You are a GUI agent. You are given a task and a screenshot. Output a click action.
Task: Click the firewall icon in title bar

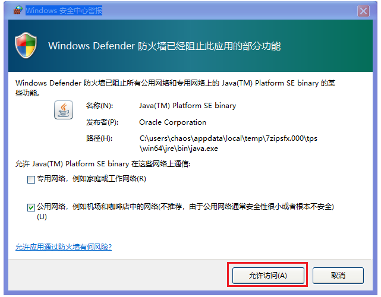pos(18,10)
